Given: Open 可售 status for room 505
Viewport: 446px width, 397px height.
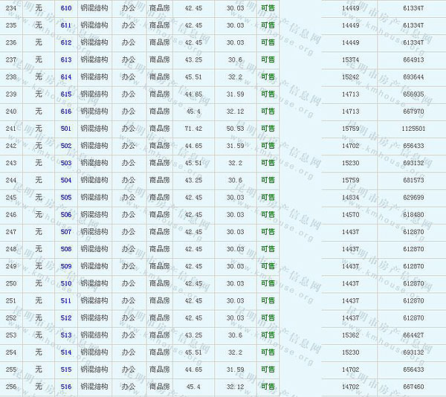Looking at the screenshot, I should tap(268, 198).
